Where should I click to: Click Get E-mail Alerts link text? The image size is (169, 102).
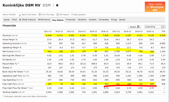tap(29, 15)
